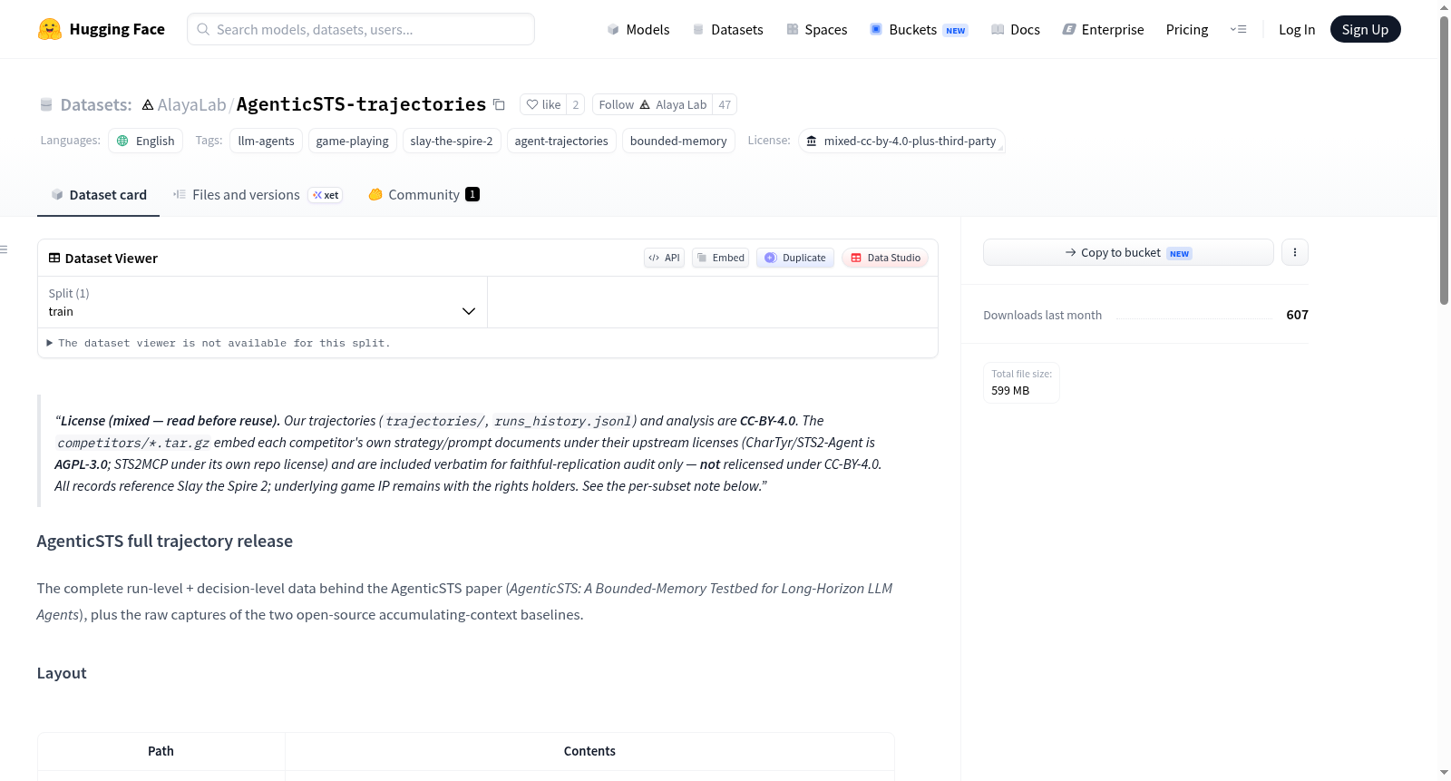Click the Datasets breadcrumb stack icon
1451x781 pixels.
[x=46, y=105]
